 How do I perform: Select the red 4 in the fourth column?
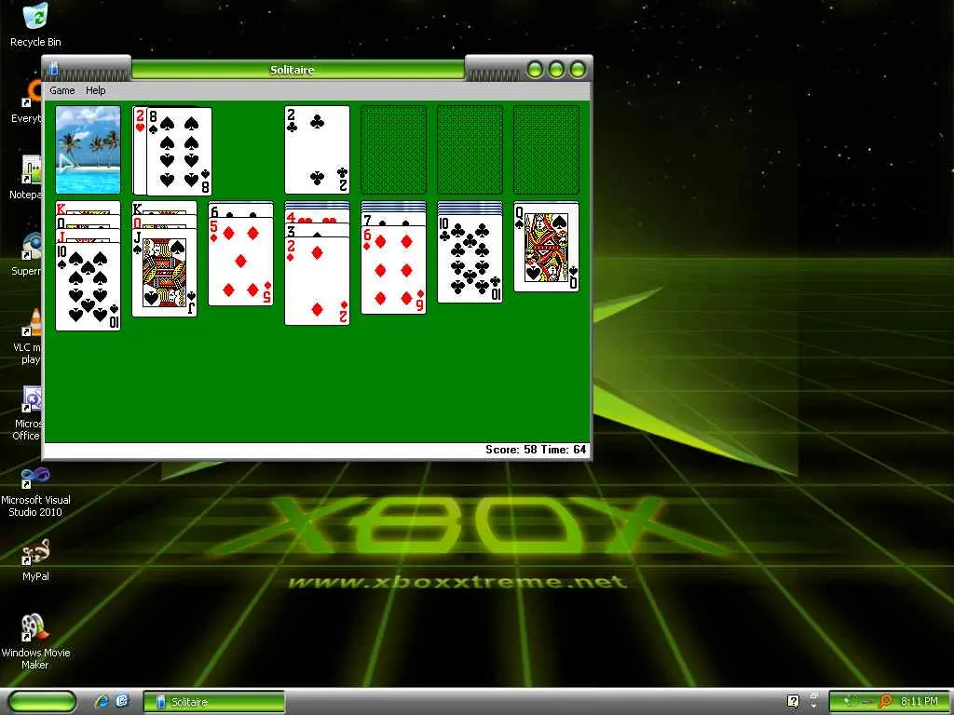[x=318, y=216]
